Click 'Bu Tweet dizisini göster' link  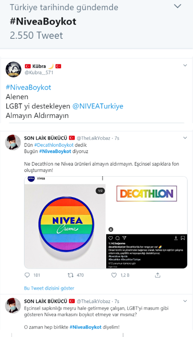(x=49, y=288)
